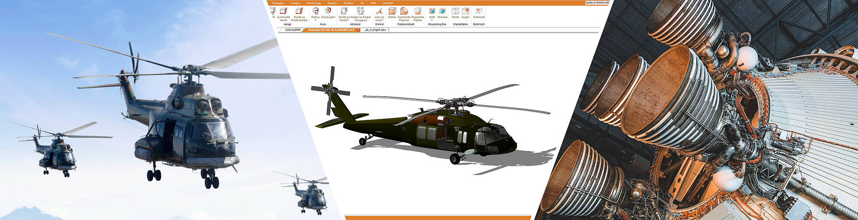Expand the Welt dropdown arrow
This screenshot has width=858, height=220.
(x=432, y=20)
